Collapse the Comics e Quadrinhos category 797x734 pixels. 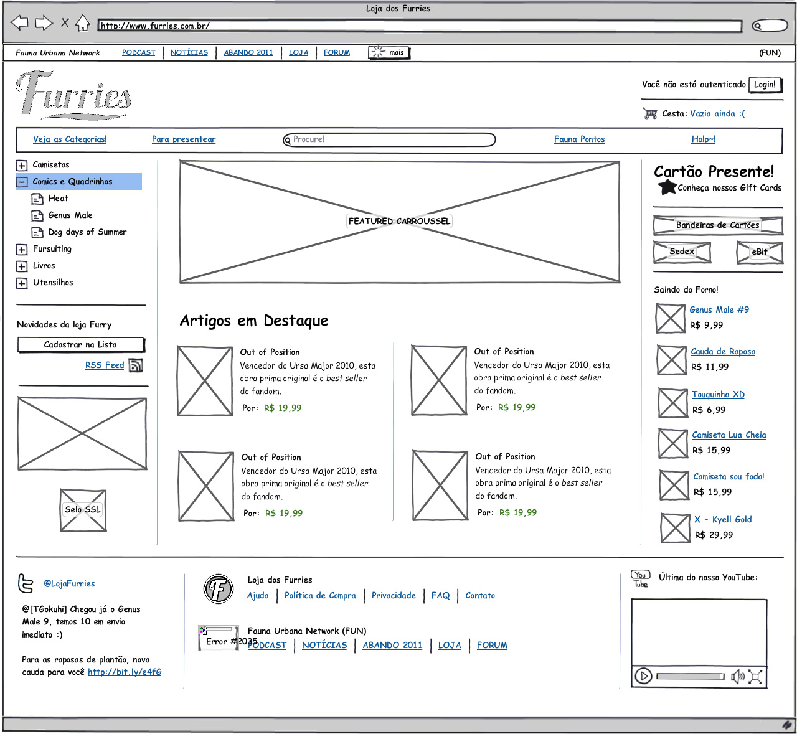tap(22, 182)
